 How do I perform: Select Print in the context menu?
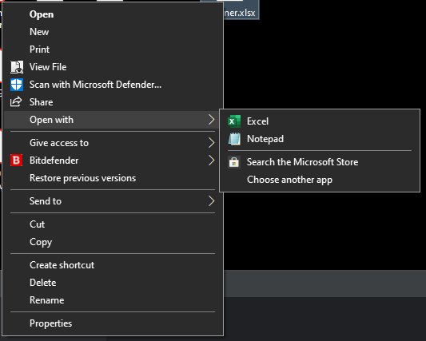(113, 50)
